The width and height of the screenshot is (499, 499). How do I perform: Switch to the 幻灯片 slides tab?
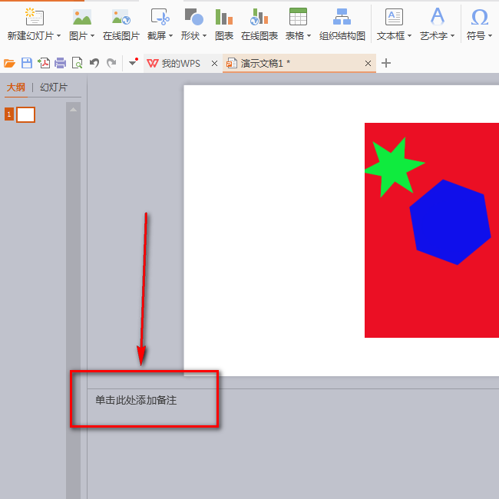click(54, 88)
